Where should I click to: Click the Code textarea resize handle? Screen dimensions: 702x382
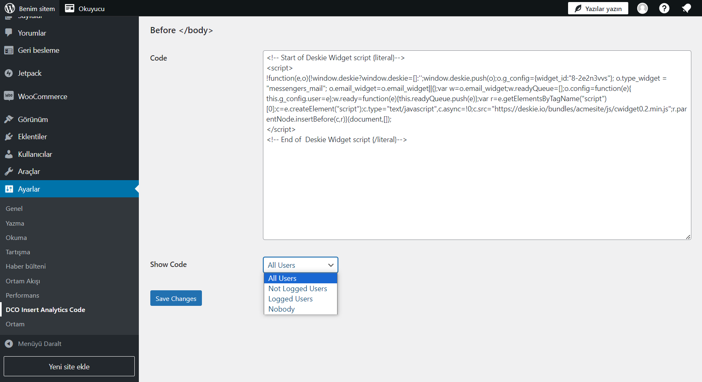688,237
